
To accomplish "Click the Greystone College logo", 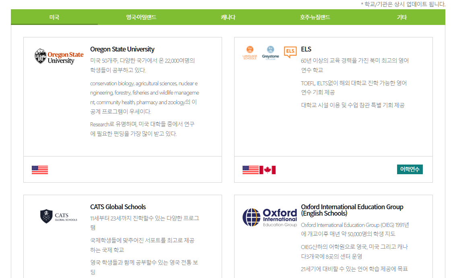I will pyautogui.click(x=270, y=53).
